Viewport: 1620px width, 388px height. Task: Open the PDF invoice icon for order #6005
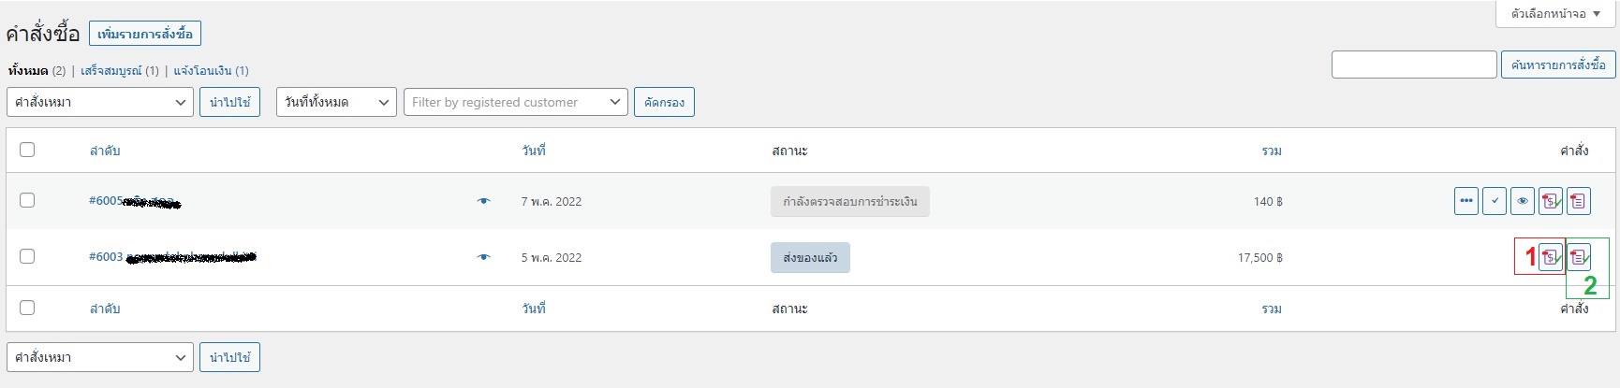(1551, 201)
